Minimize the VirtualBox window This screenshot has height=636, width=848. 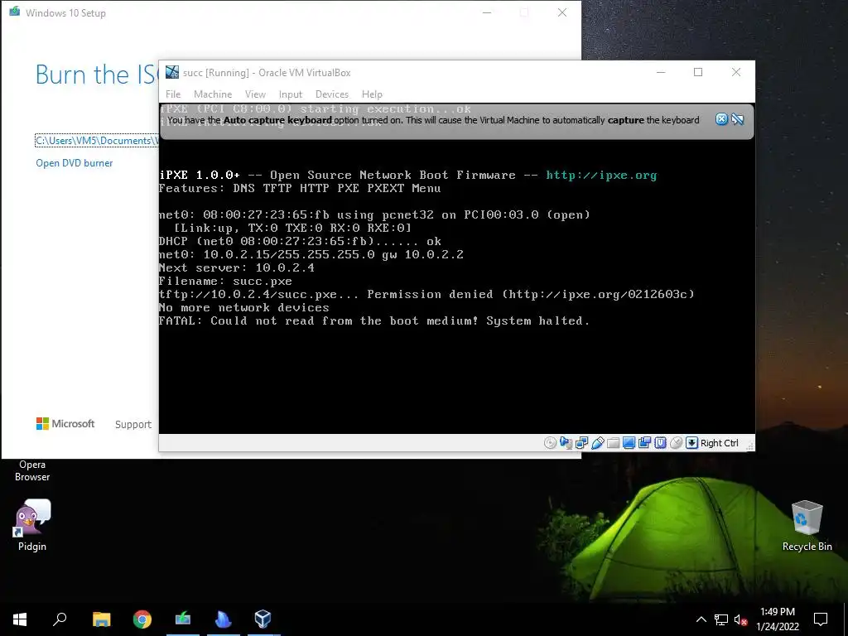click(x=660, y=72)
